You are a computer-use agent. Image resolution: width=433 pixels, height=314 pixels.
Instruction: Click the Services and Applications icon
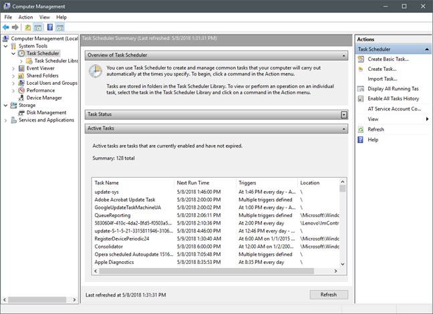tap(13, 120)
